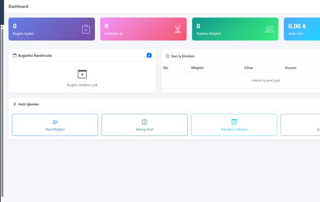This screenshot has width=320, height=202.
Task: Select the Aylık Ciro stat card
Action: point(302,29)
